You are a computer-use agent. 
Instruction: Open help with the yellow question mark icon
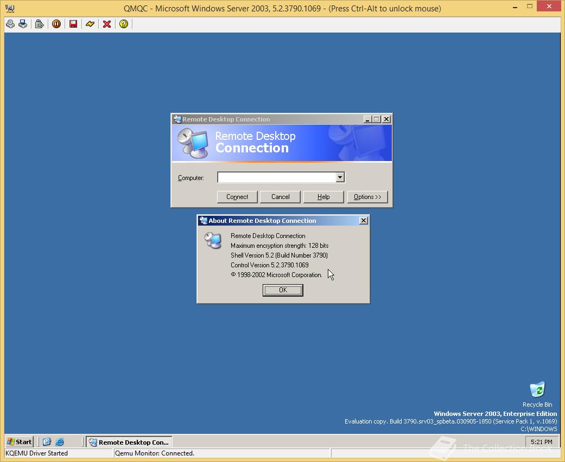(x=124, y=24)
